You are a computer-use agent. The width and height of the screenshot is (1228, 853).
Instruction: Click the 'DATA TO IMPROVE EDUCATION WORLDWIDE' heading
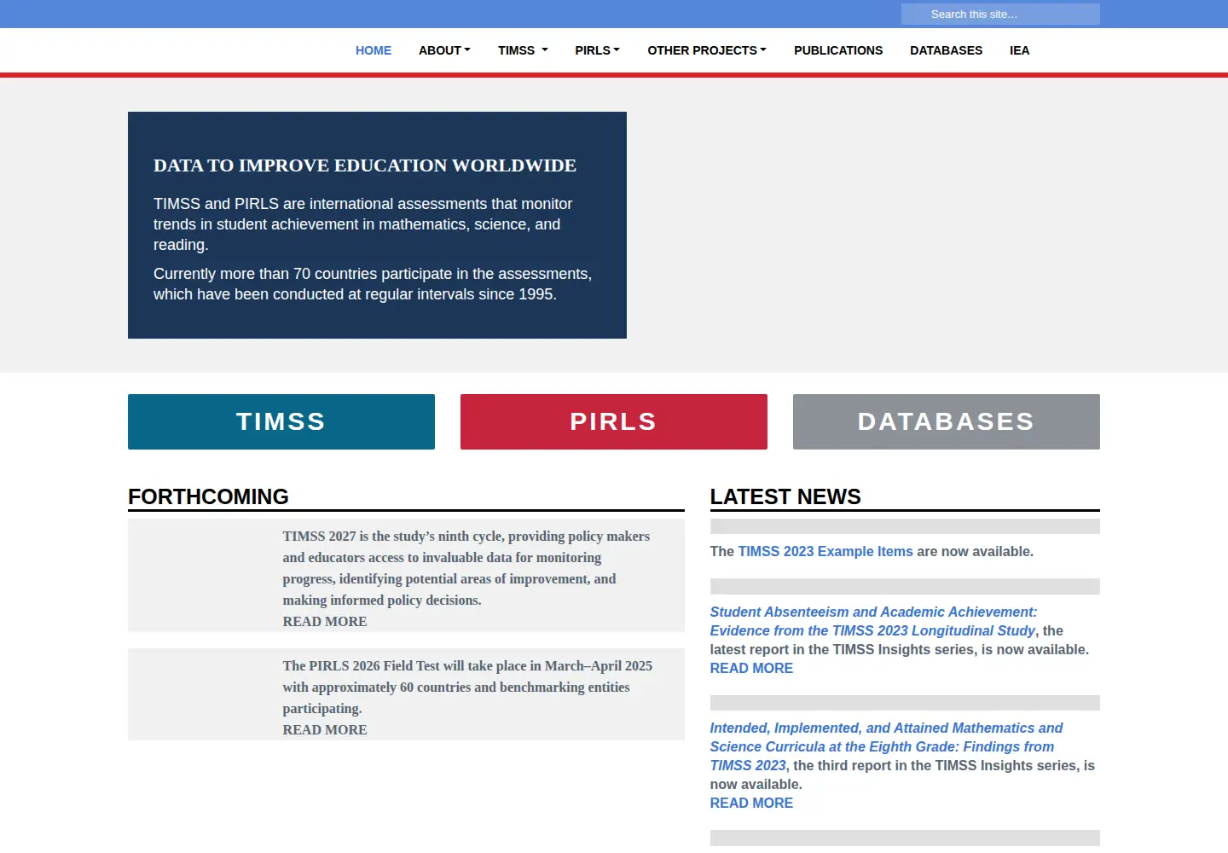click(x=365, y=165)
